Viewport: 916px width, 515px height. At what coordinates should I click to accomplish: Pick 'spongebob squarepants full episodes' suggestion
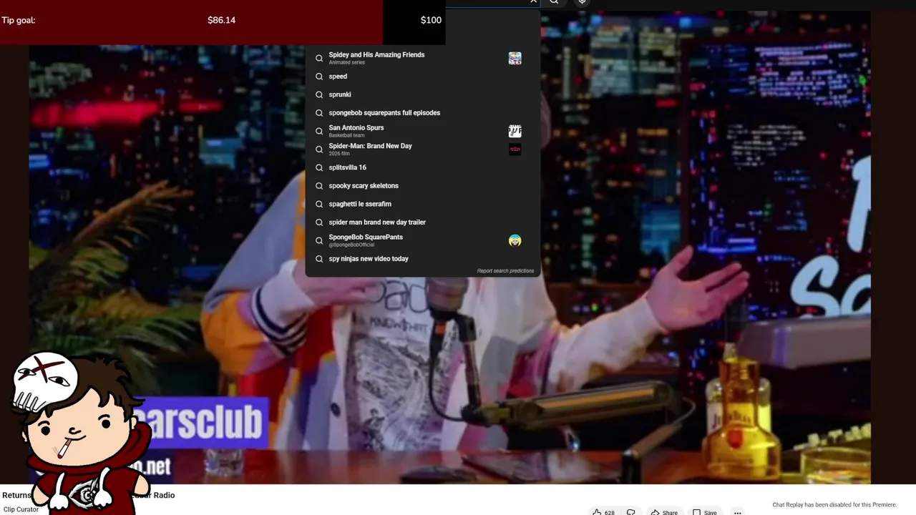[422, 113]
